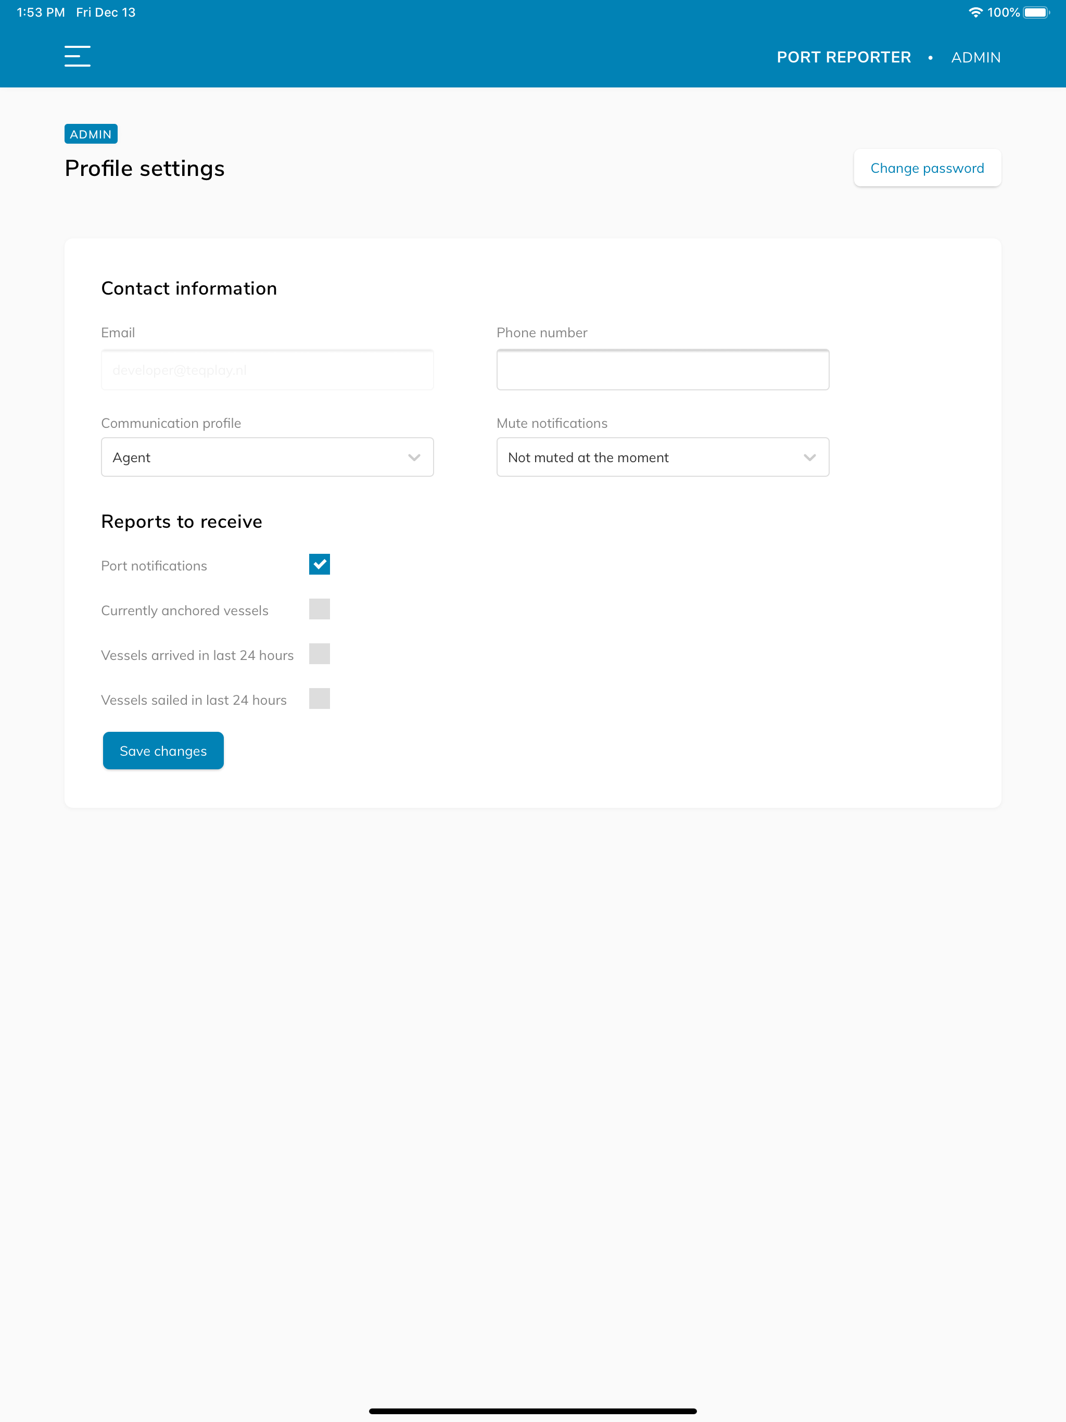Click the Save changes button
The width and height of the screenshot is (1066, 1422).
point(163,750)
